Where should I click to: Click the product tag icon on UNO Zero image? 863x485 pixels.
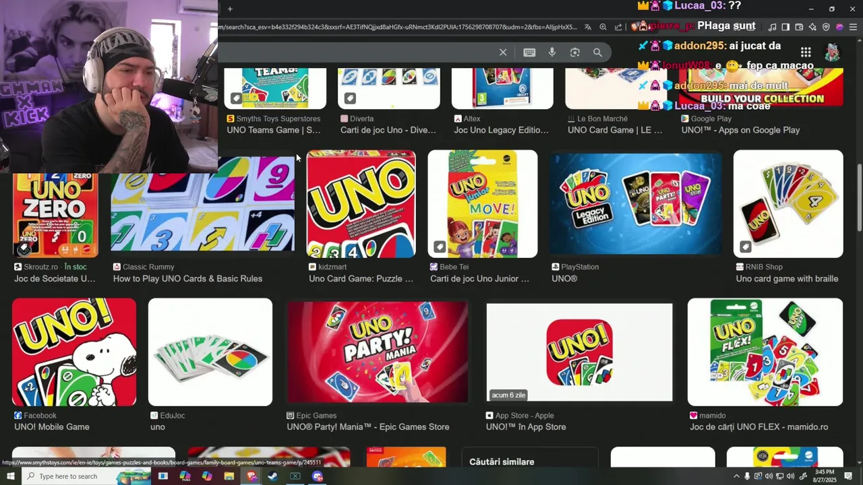24,248
